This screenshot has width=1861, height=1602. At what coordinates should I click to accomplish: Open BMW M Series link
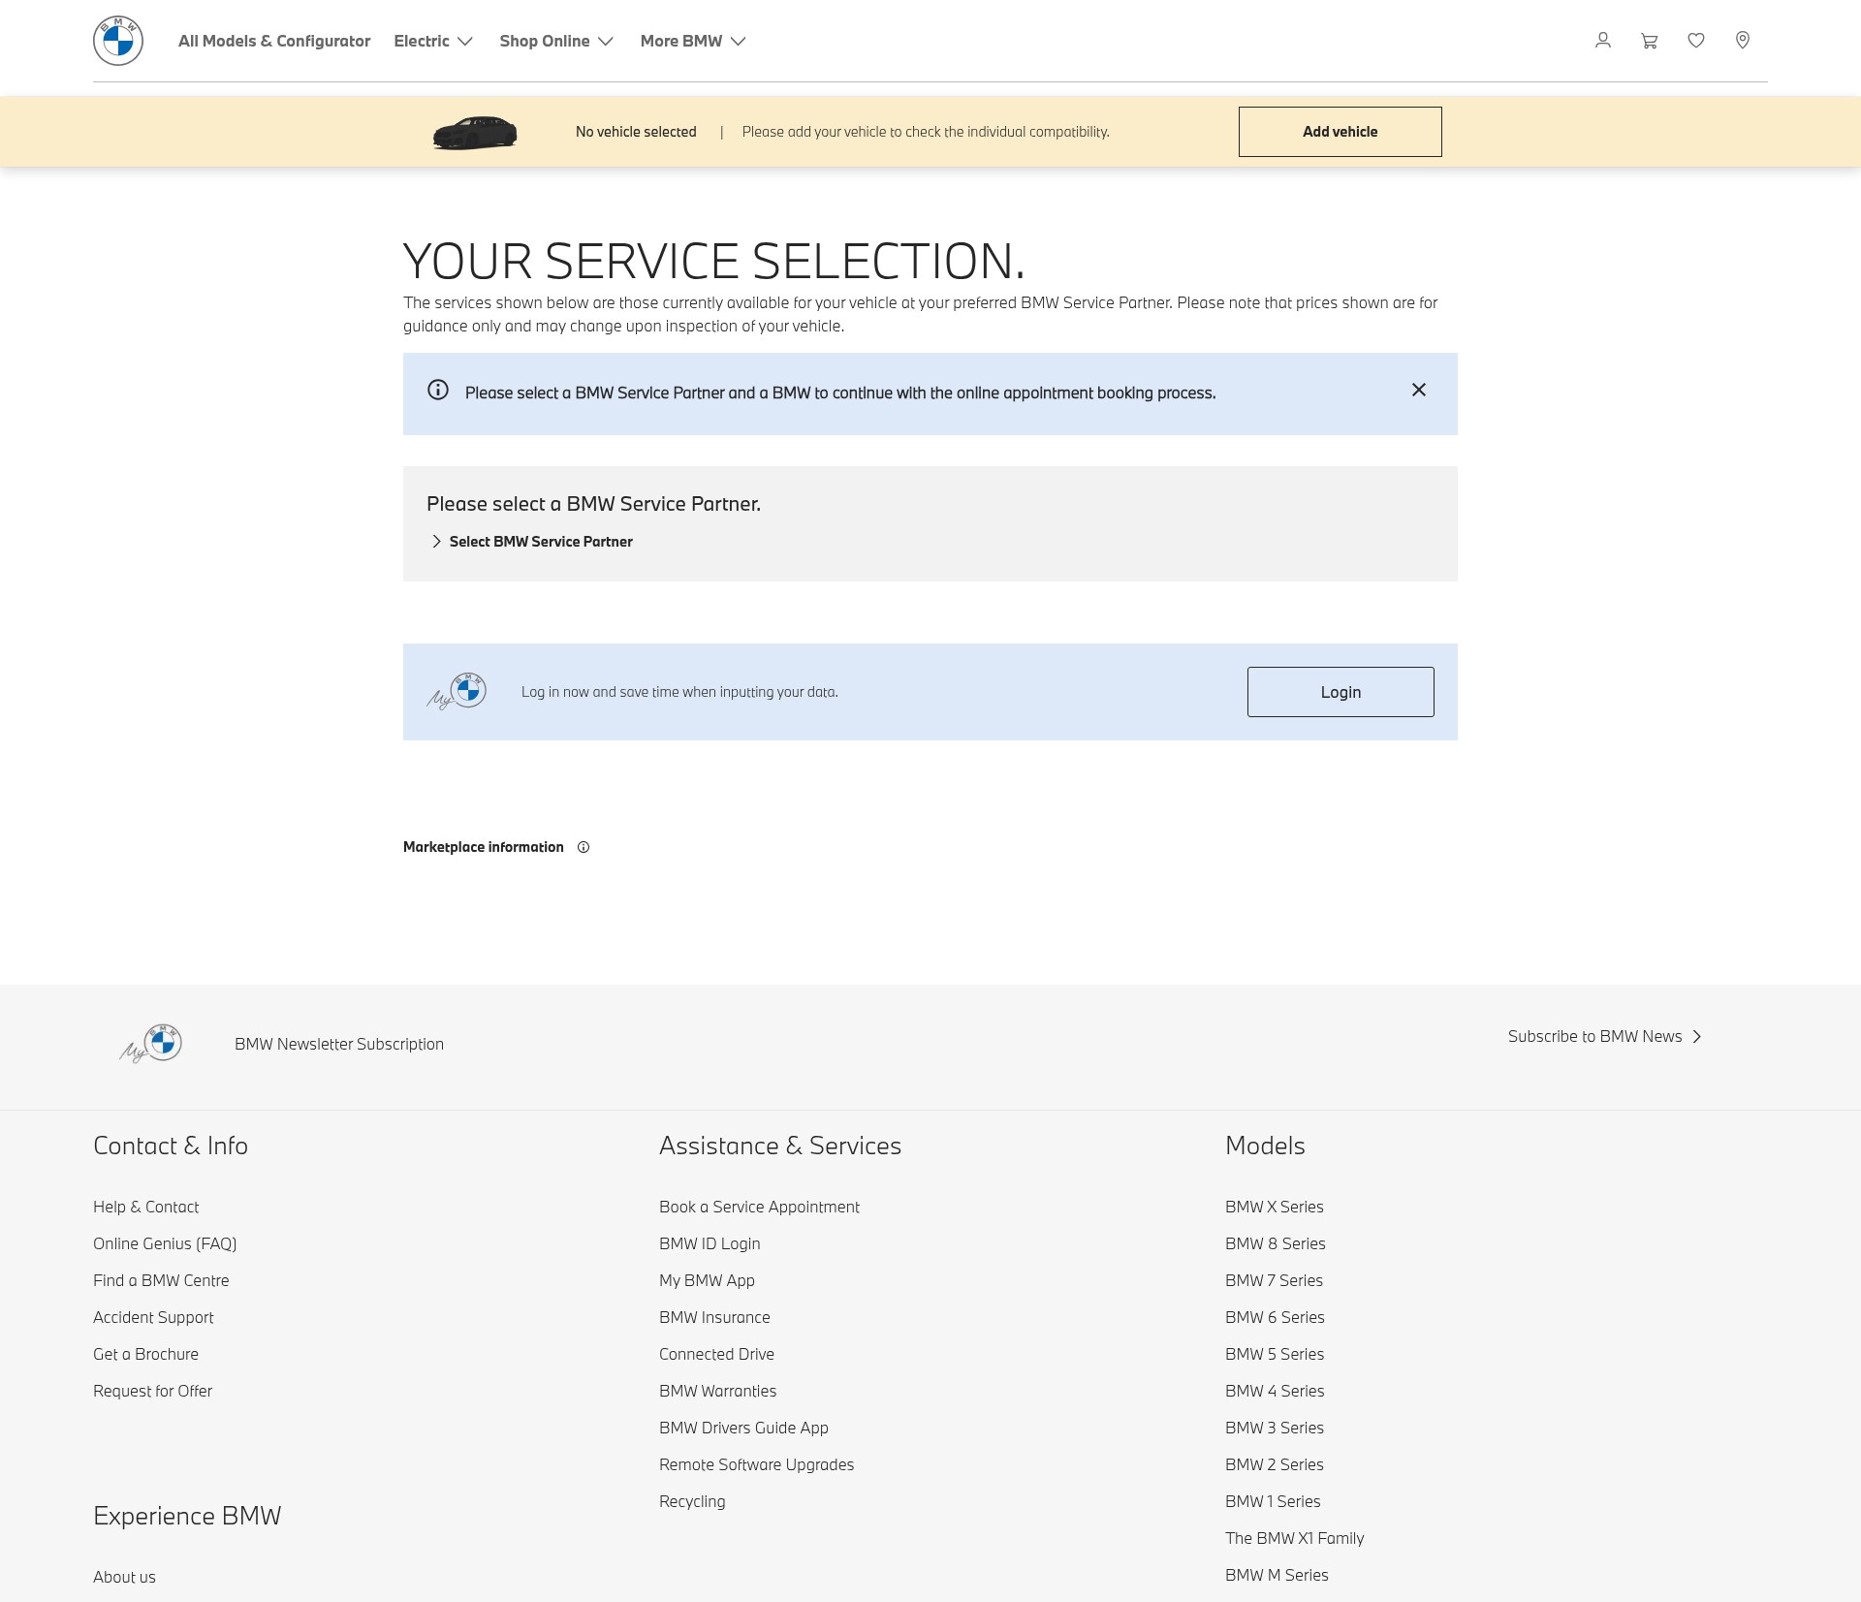tap(1277, 1576)
